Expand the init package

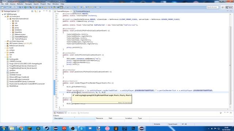11,23
